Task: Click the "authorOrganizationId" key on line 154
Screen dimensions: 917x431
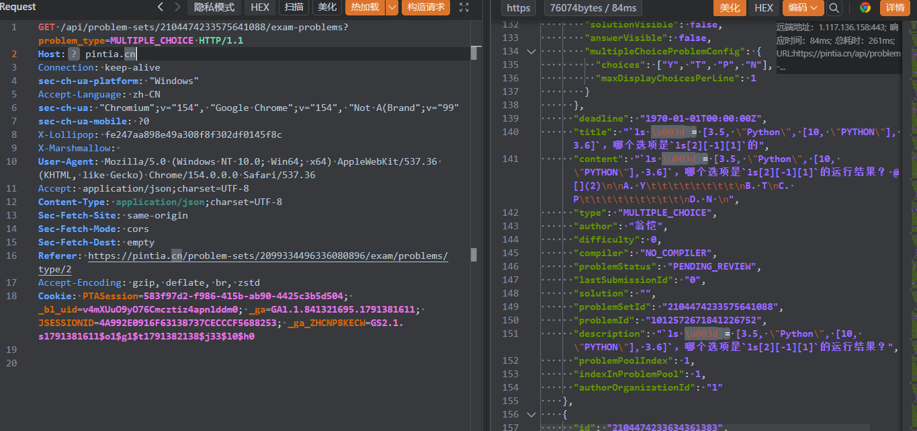Action: pyautogui.click(x=631, y=388)
